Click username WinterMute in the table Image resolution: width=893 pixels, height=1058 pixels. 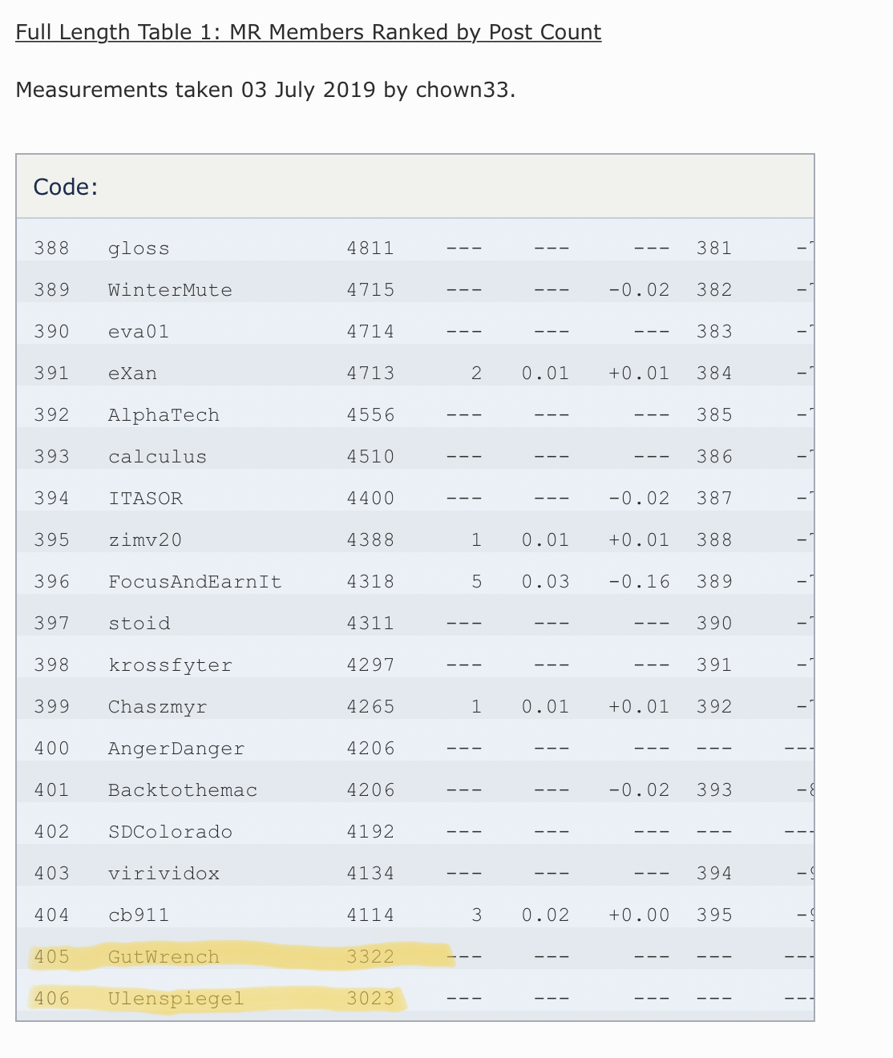[x=170, y=290]
